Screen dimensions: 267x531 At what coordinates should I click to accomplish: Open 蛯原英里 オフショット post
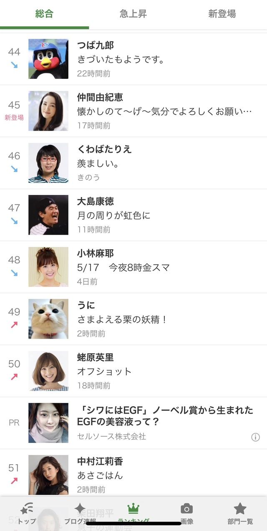point(104,372)
